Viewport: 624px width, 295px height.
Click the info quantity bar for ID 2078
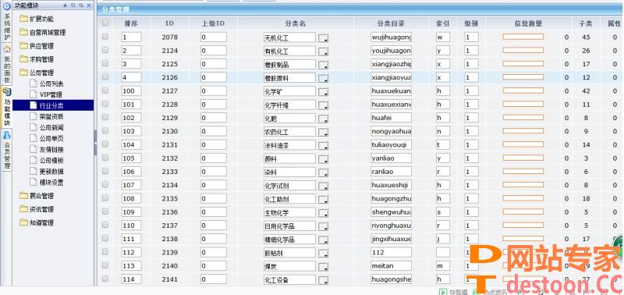(x=523, y=37)
